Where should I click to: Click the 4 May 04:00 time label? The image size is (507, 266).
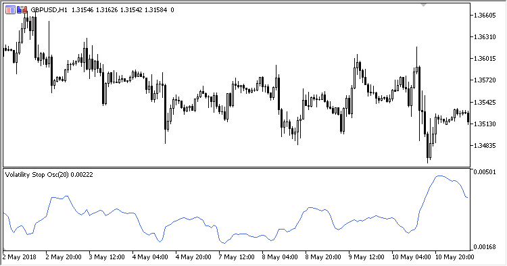[x=150, y=257]
